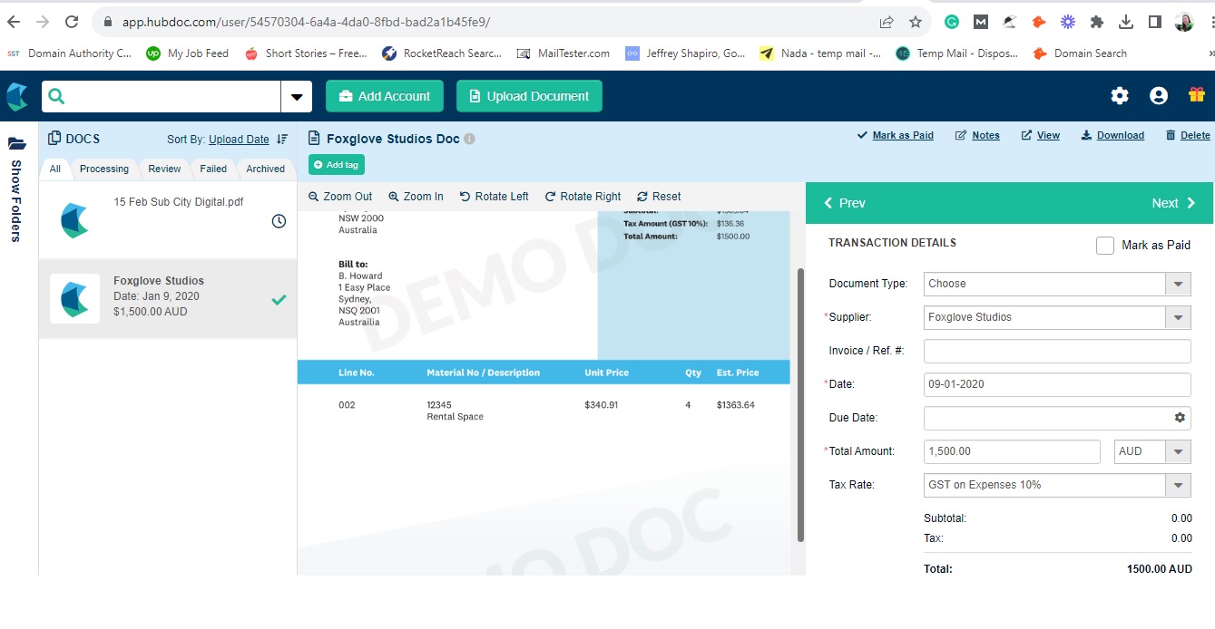Screen dimensions: 1215x629
Task: Click the search magnifier icon
Action: point(56,96)
